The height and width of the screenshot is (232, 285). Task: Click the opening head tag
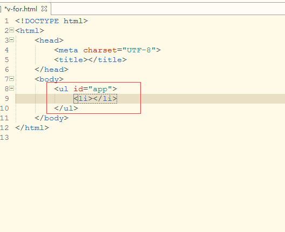tap(49, 40)
